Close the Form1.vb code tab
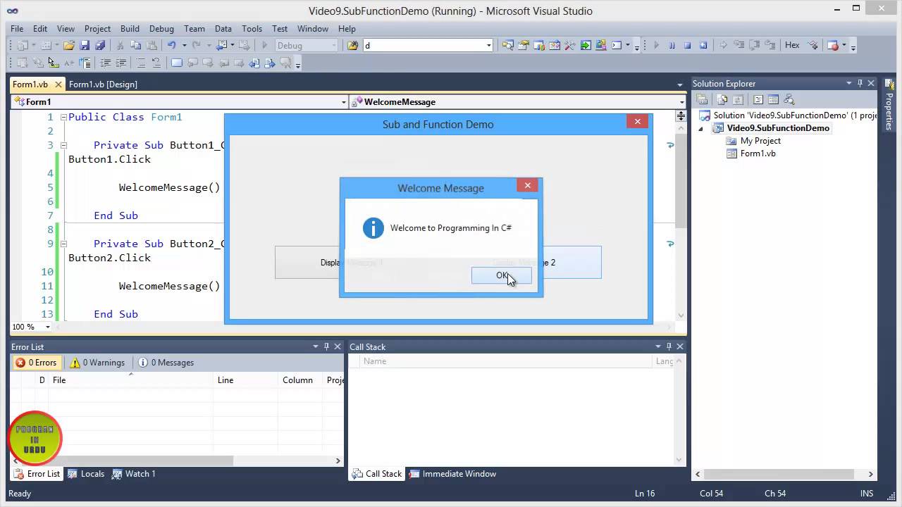902x507 pixels. coord(58,84)
